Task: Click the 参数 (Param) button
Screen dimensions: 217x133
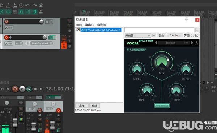Action: pyautogui.click(x=161, y=36)
